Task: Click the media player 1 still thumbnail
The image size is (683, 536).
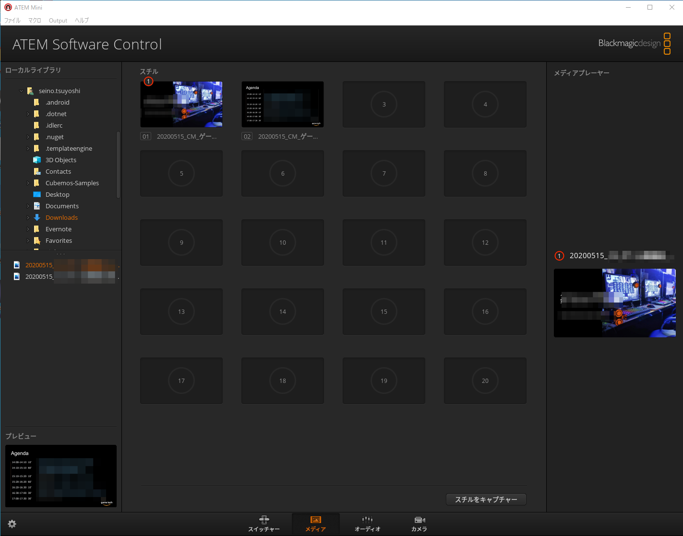Action: (615, 303)
